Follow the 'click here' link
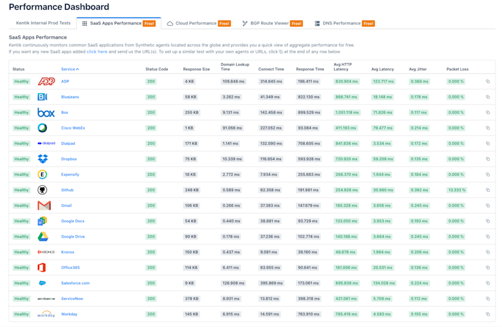Viewport: 502px width, 327px height. pyautogui.click(x=97, y=51)
